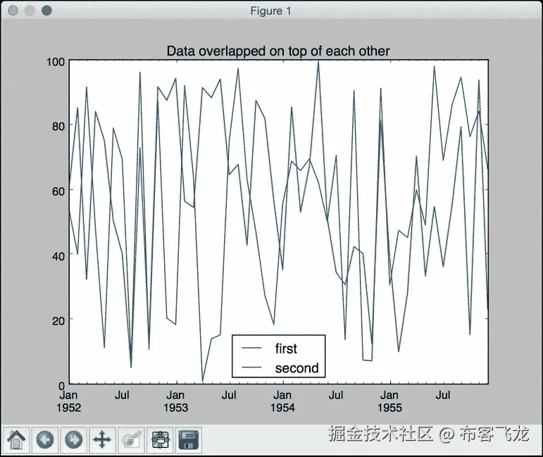Click the 'Jan 1955' x-axis label
This screenshot has height=457, width=543.
(389, 401)
